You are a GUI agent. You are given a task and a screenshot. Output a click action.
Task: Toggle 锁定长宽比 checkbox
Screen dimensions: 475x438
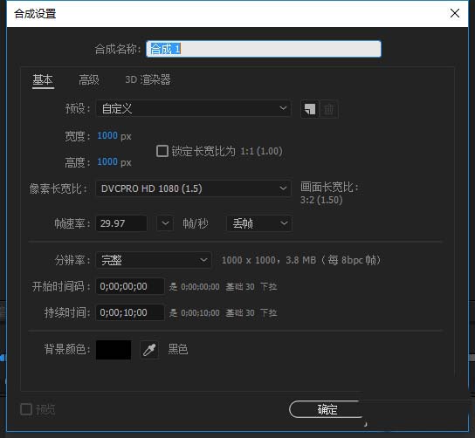click(162, 151)
